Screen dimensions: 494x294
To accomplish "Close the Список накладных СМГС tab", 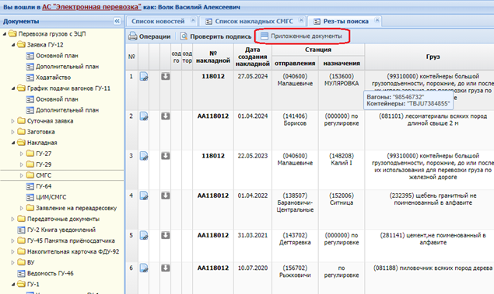I will click(301, 20).
